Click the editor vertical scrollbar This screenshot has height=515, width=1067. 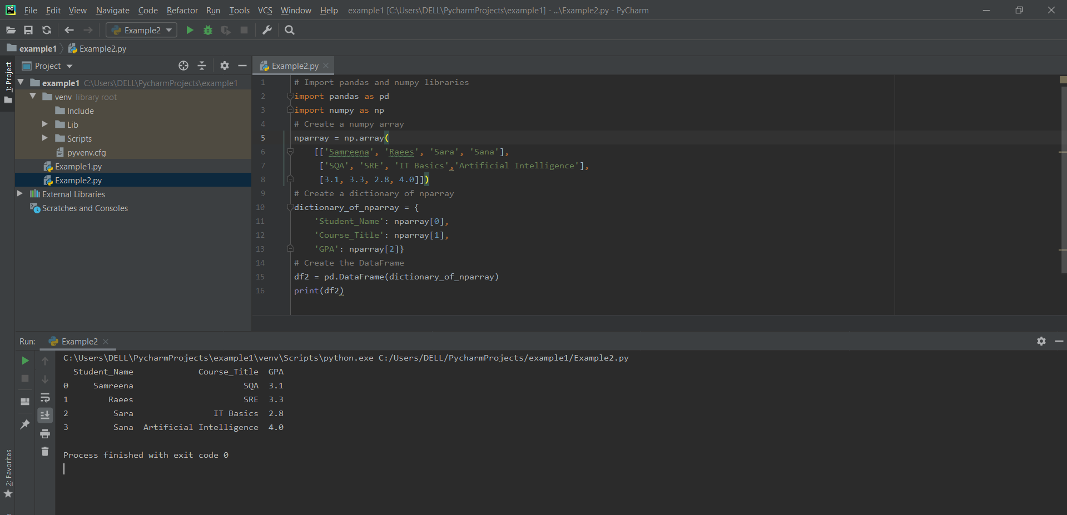point(1063,178)
